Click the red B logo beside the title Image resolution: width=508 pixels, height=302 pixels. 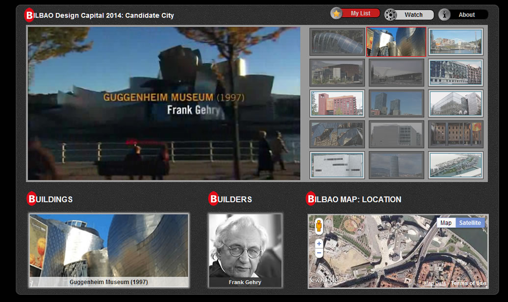pos(29,15)
